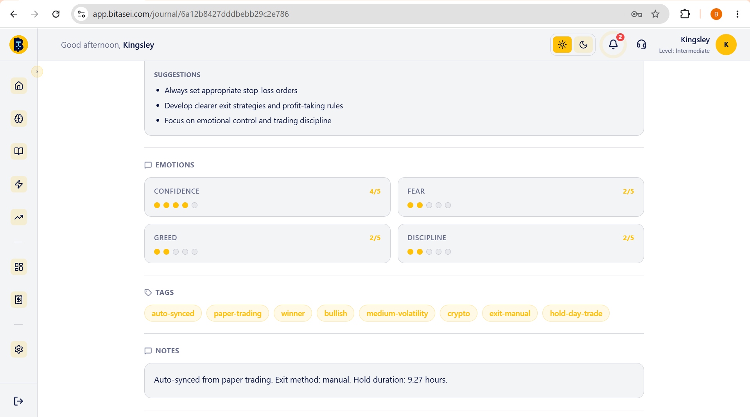Viewport: 750px width, 417px height.
Task: Switch to dark mode moon toggle
Action: [583, 45]
